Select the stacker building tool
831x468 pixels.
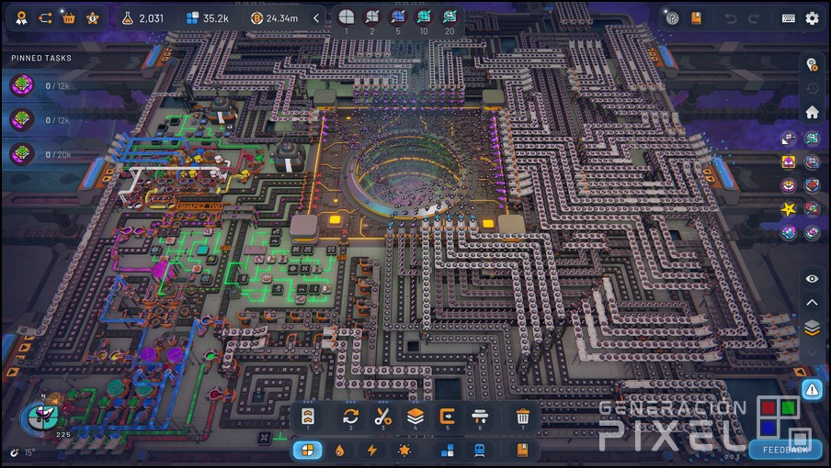click(x=415, y=417)
